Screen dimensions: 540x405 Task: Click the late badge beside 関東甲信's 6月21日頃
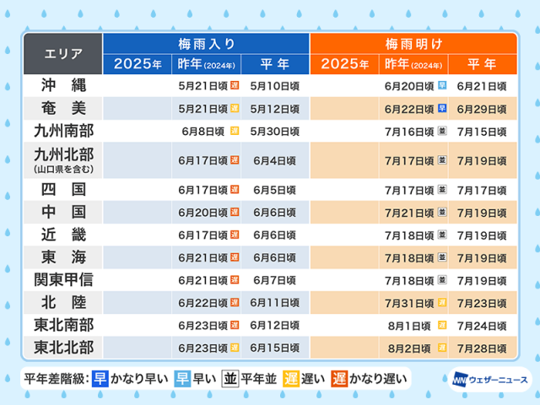[x=235, y=280]
